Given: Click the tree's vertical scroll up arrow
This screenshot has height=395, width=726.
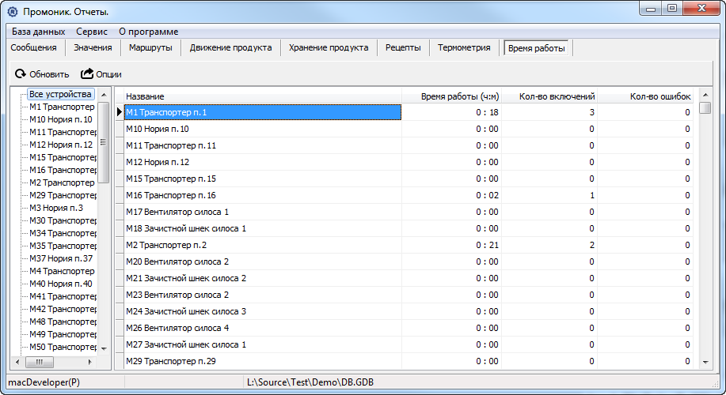Looking at the screenshot, I should (x=104, y=94).
